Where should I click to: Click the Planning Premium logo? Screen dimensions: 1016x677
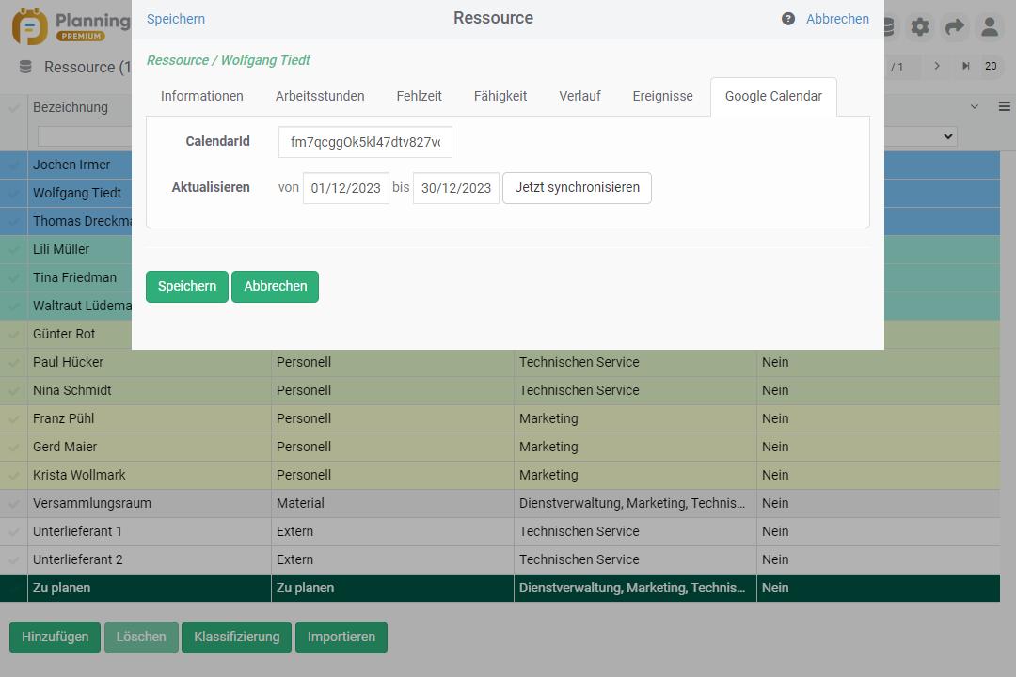pos(71,26)
